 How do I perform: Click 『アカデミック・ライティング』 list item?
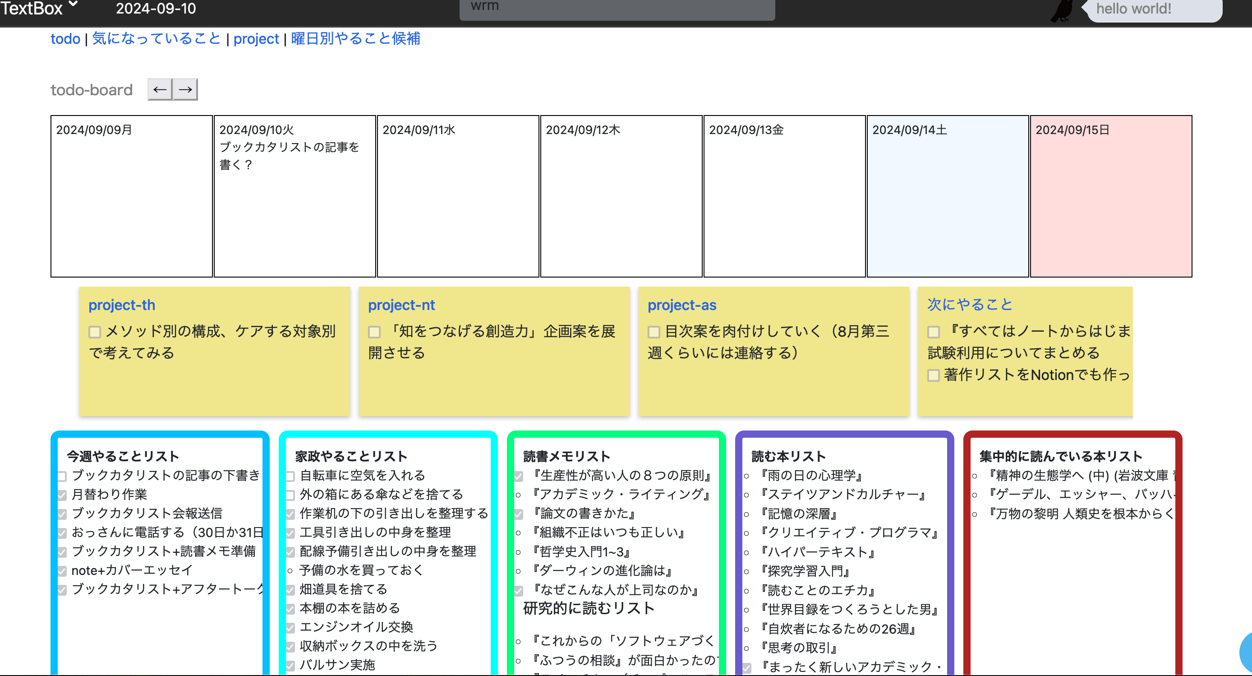tap(621, 494)
